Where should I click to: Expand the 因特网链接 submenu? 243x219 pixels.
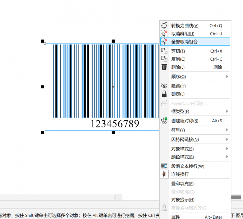click(195, 139)
